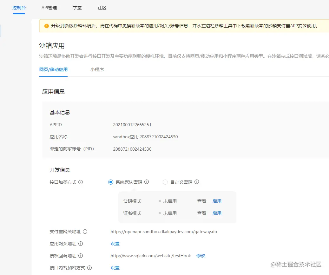Image resolution: width=329 pixels, height=275 pixels.
Task: Open the API管理 top navigation tab
Action: [49, 8]
